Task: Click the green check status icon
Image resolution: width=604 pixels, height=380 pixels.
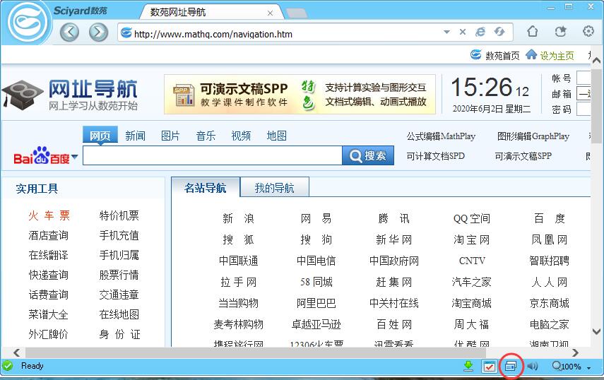Action: tap(7, 366)
